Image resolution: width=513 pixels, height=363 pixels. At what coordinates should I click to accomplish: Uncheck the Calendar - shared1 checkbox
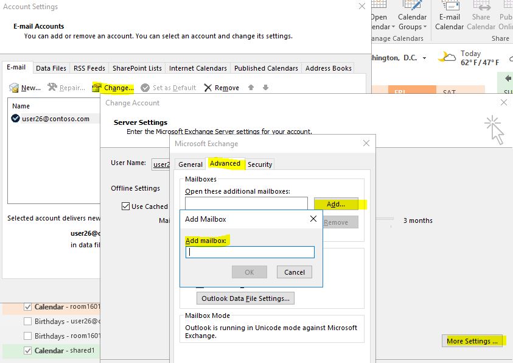click(x=27, y=351)
